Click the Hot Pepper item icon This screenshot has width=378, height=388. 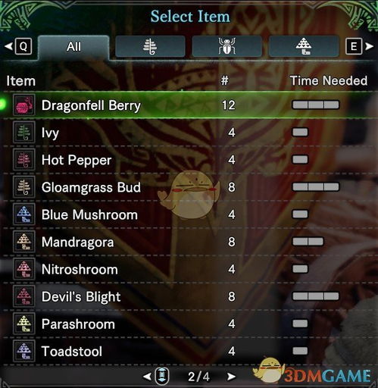tap(24, 160)
